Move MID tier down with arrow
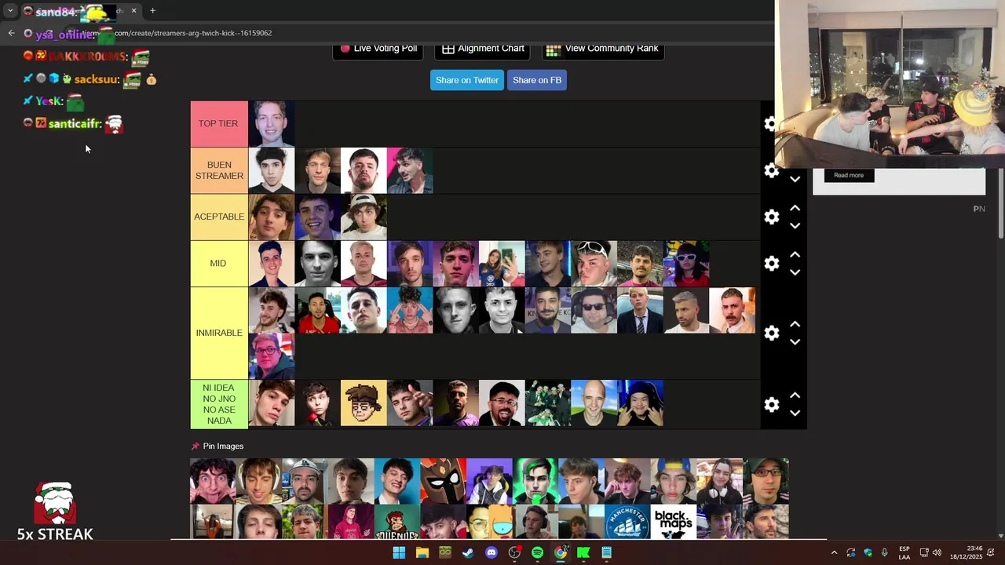Screen dimensions: 1005x565 795,272
